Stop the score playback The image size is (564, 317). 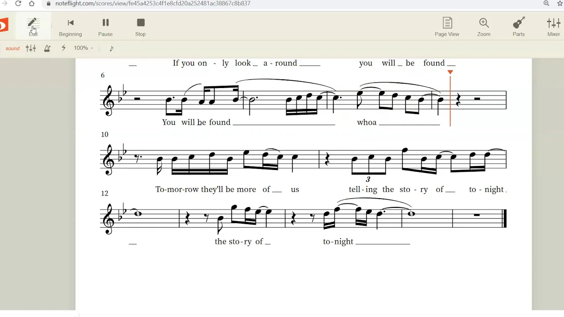141,27
